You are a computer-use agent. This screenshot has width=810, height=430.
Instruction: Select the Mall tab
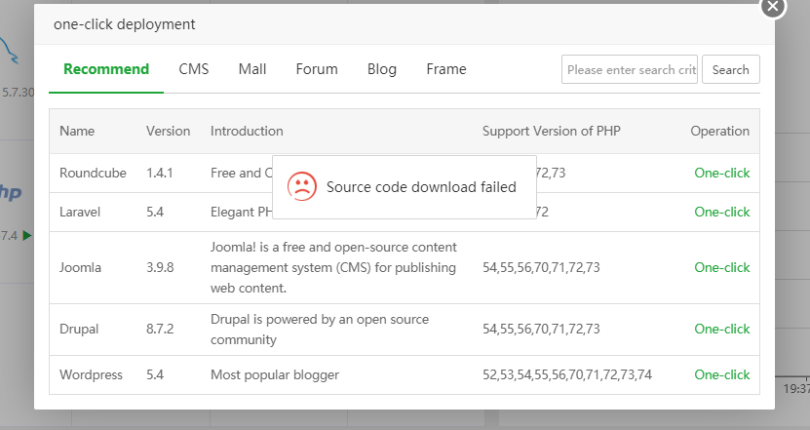tap(252, 69)
